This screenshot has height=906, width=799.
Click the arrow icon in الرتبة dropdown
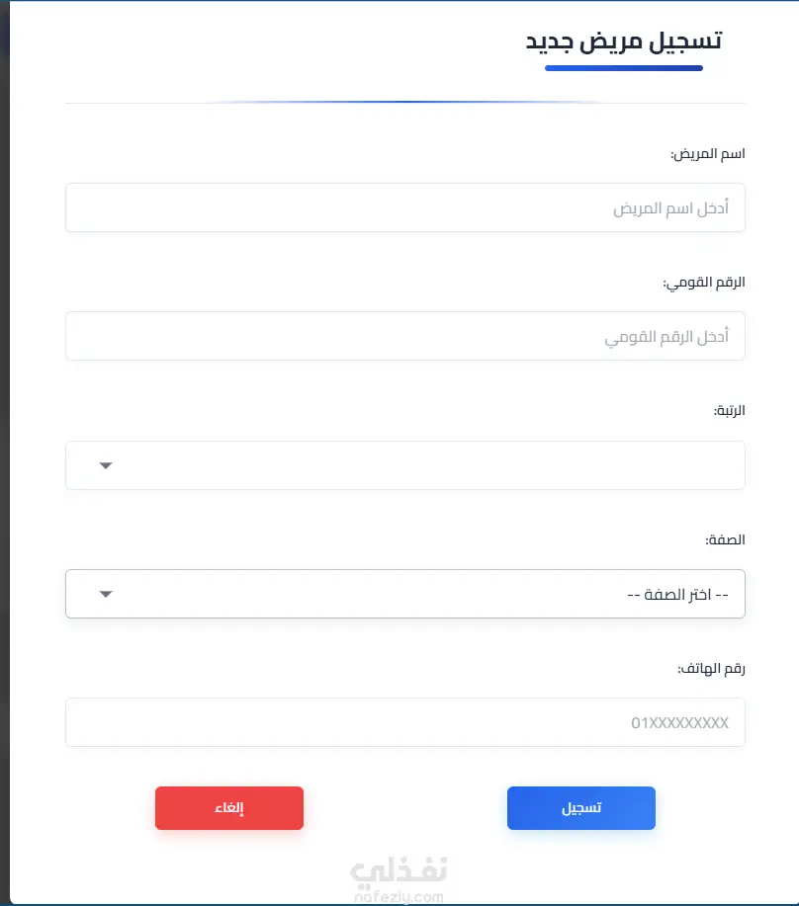click(105, 465)
